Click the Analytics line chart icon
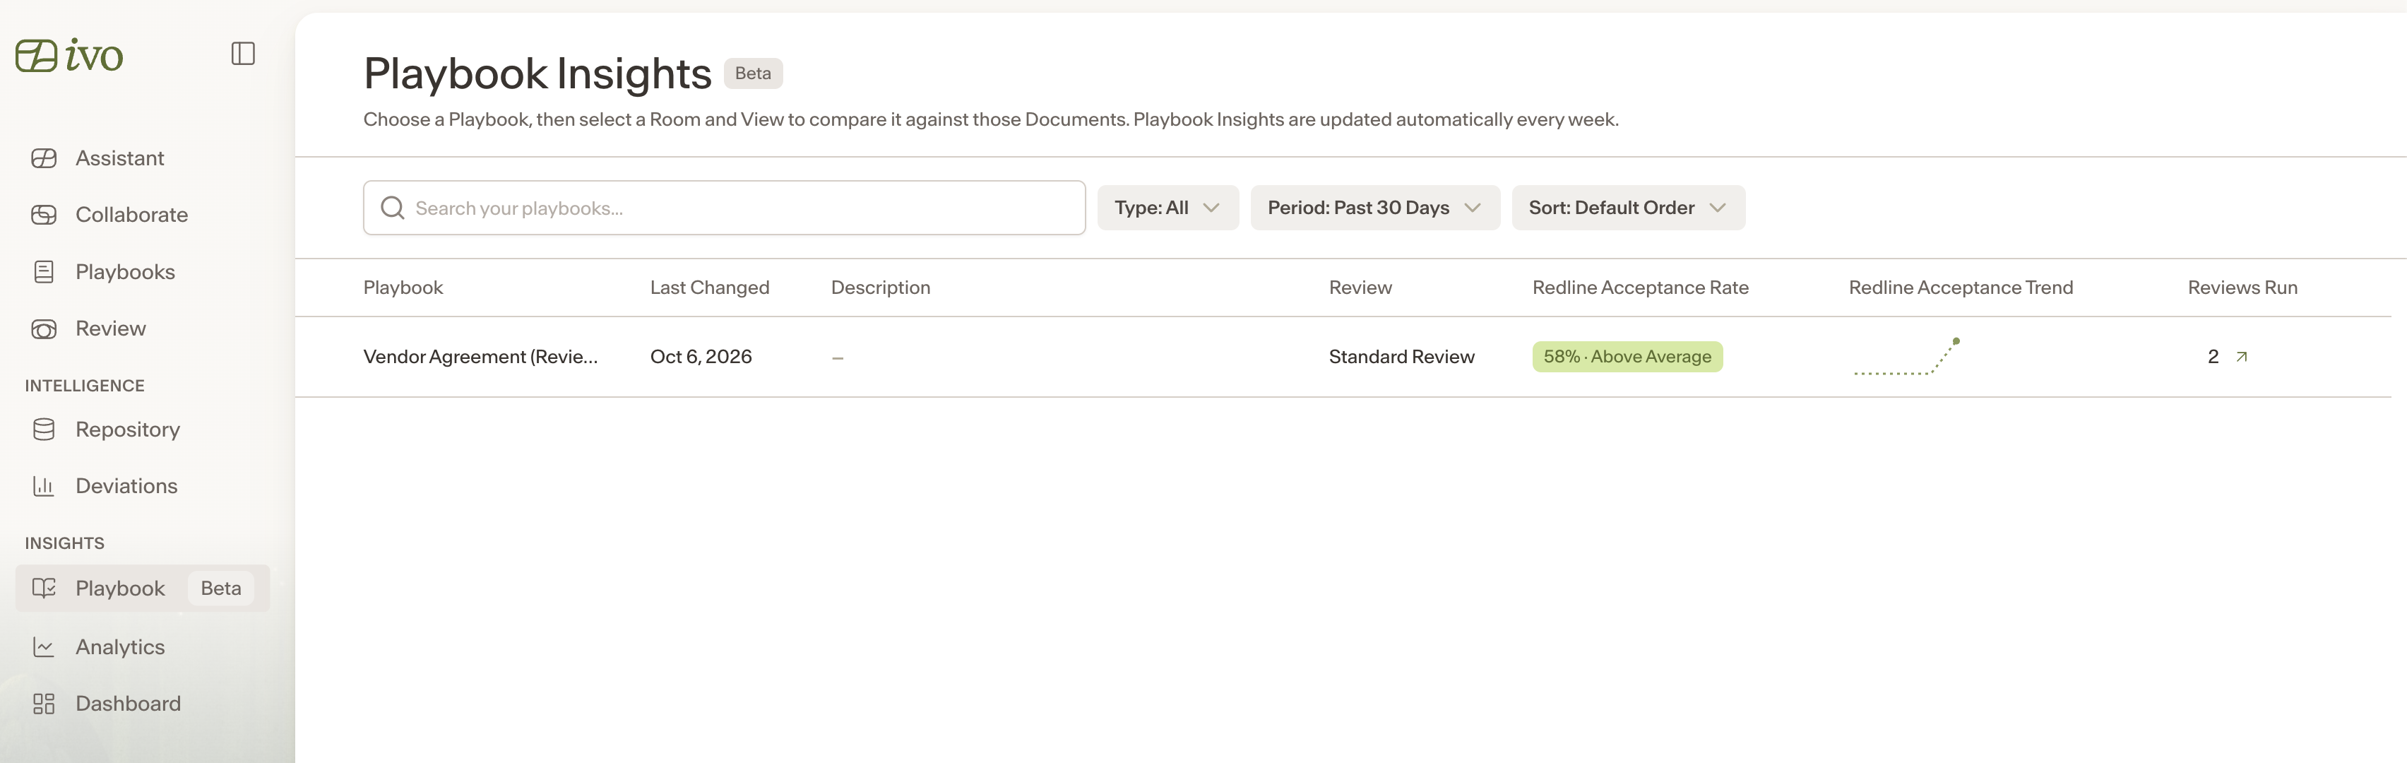Image resolution: width=2407 pixels, height=763 pixels. pyautogui.click(x=44, y=647)
